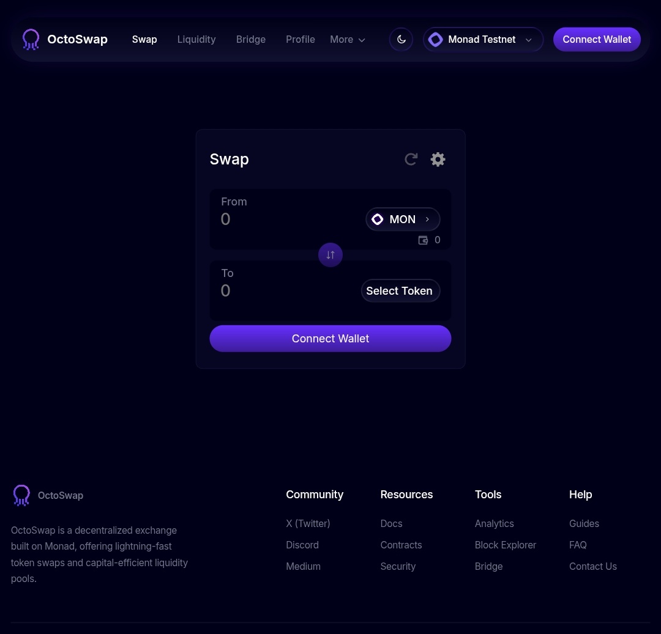The image size is (661, 634).
Task: Toggle dark mode moon icon
Action: 401,40
